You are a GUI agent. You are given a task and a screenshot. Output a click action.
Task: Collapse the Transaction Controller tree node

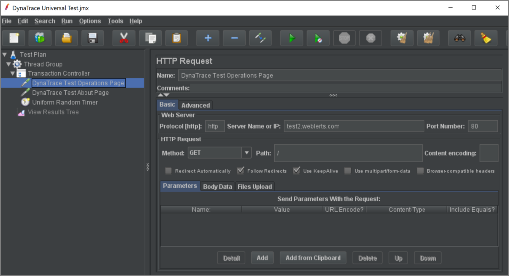[x=13, y=73]
